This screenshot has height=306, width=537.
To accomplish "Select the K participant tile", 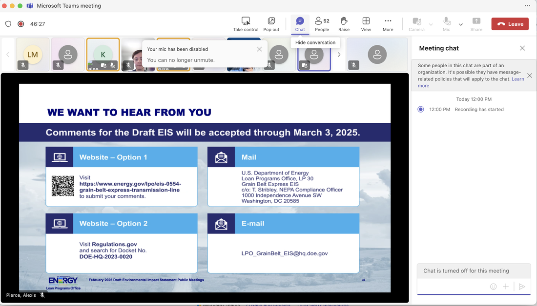I will point(103,55).
